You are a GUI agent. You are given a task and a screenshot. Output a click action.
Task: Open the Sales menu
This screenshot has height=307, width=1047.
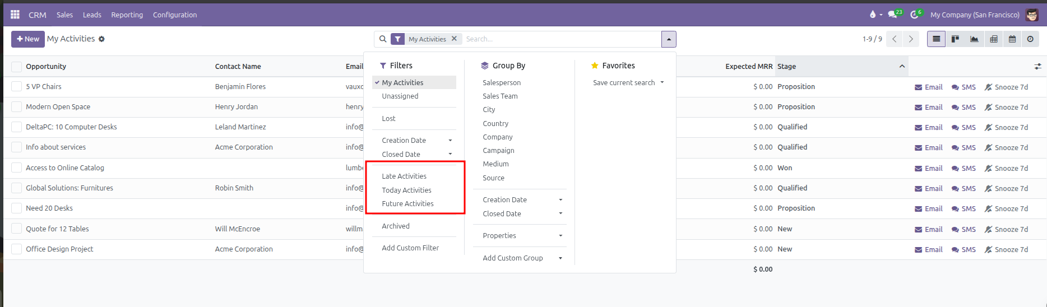point(64,15)
